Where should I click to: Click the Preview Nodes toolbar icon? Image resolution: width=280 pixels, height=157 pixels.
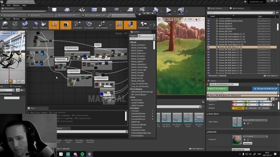pos(143,25)
